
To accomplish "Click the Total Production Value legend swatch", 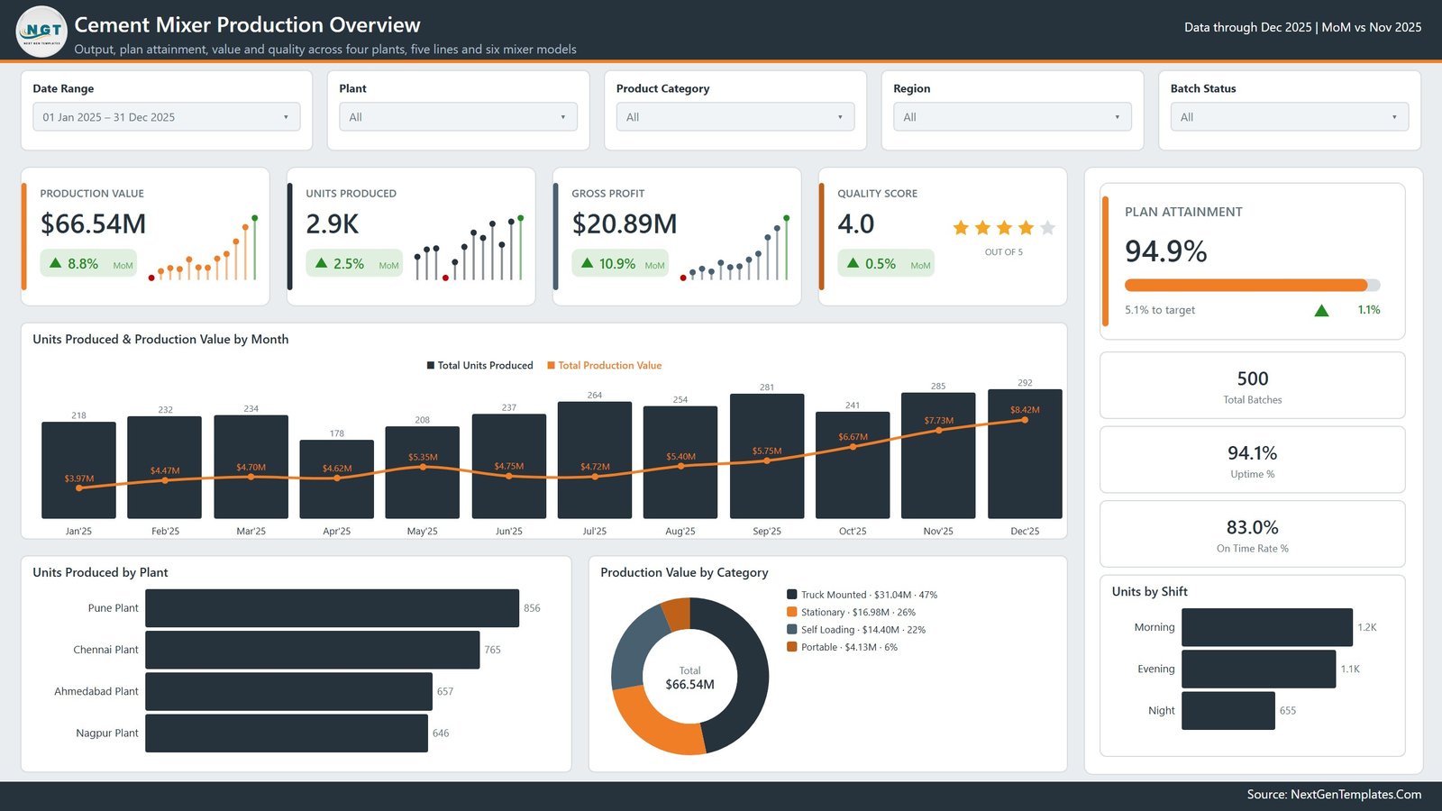I will (x=551, y=366).
